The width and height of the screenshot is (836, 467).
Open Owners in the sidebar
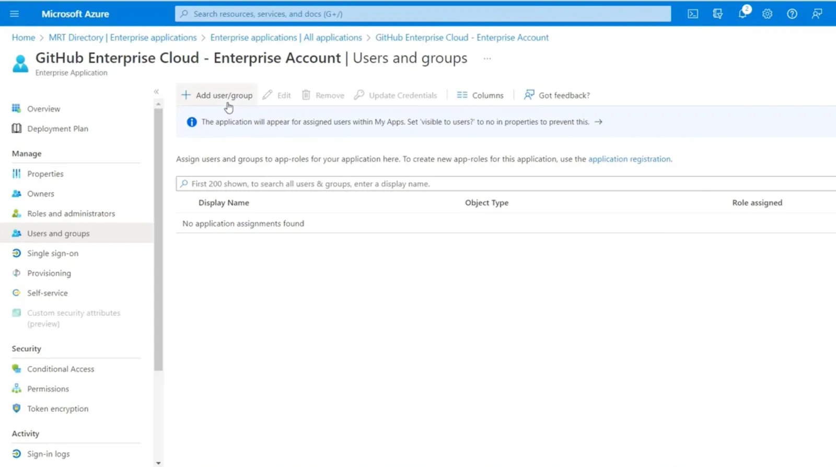[40, 193]
